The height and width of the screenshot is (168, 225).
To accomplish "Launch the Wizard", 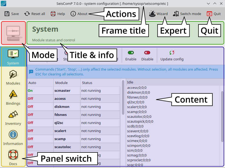I will click(158, 14).
